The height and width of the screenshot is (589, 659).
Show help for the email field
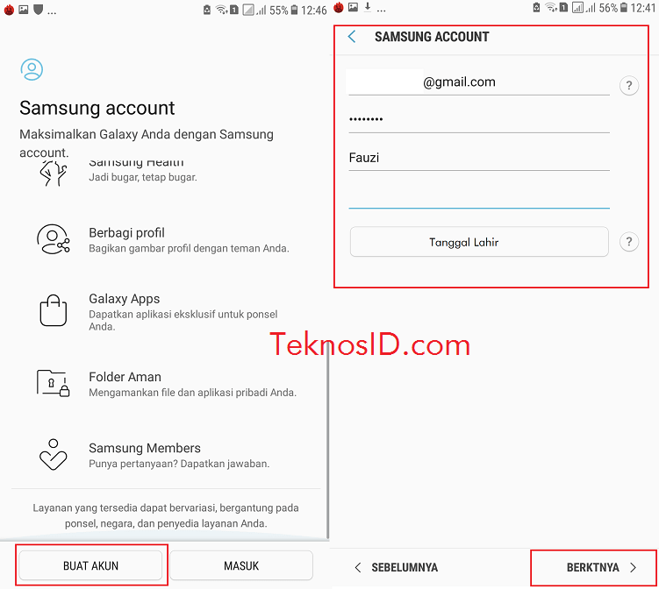(x=629, y=86)
